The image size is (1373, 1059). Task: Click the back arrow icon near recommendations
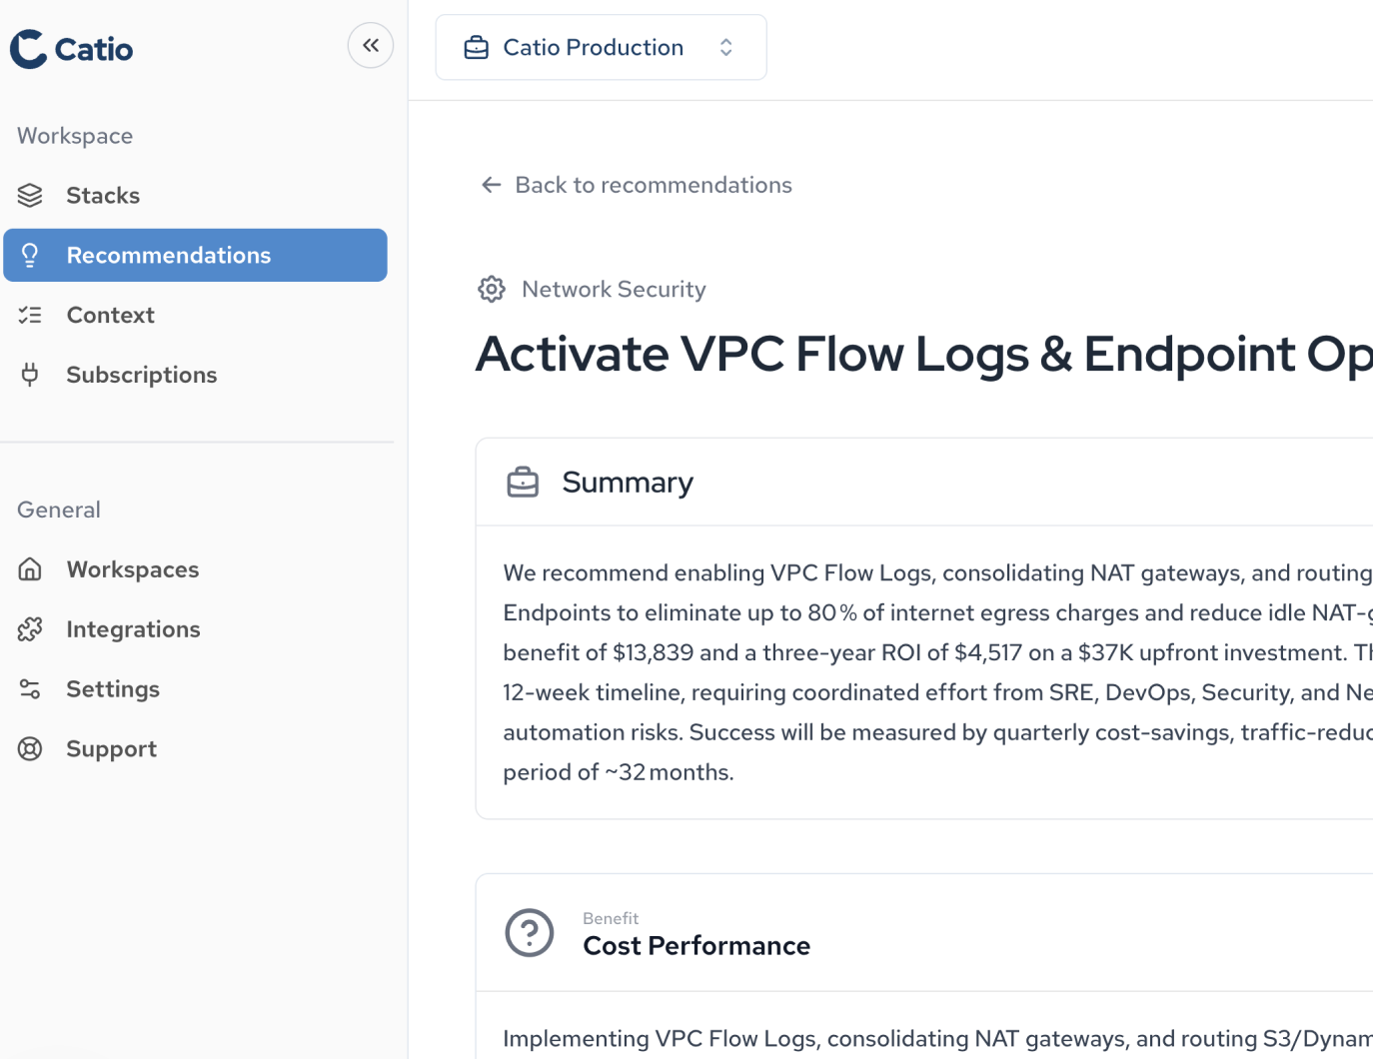point(491,184)
